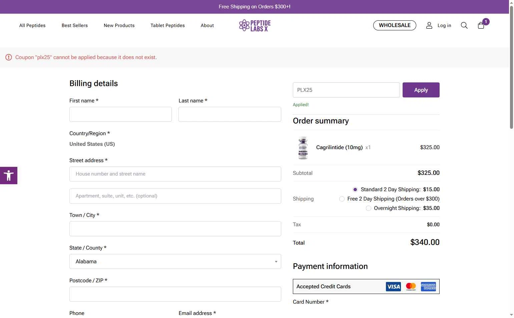Open the accessibility tools widget
The height and width of the screenshot is (318, 514).
9,176
